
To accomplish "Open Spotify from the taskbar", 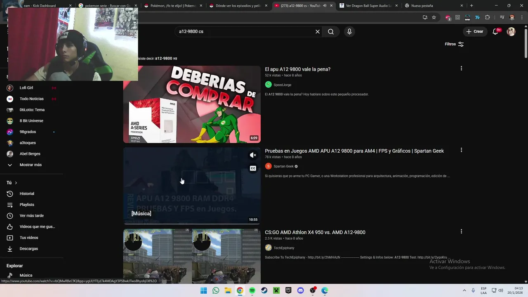I will point(252,290).
